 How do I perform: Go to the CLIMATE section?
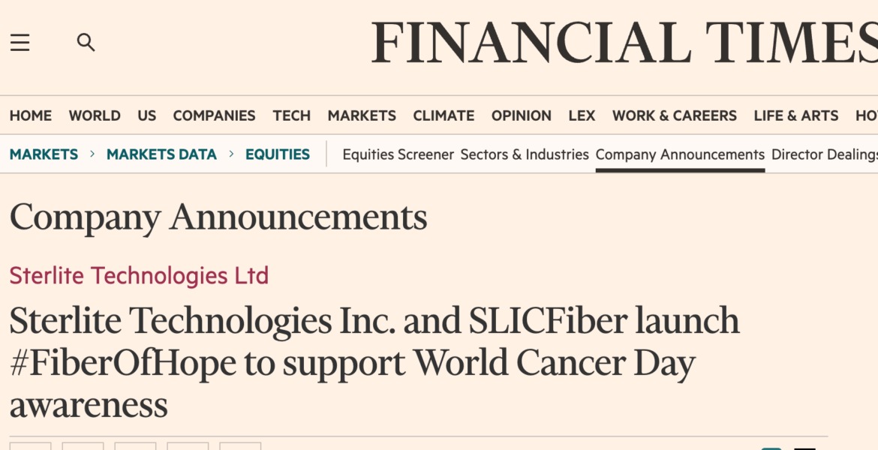coord(444,115)
